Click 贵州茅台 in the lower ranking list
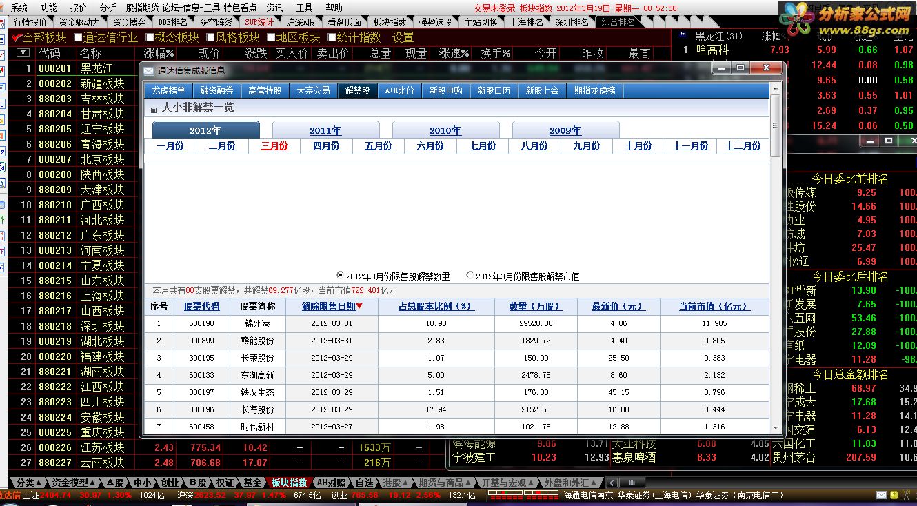917x506 pixels. point(794,457)
